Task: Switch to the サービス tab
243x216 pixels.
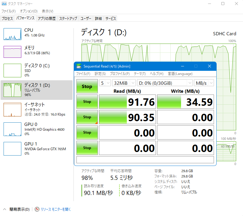Action: 111,19
